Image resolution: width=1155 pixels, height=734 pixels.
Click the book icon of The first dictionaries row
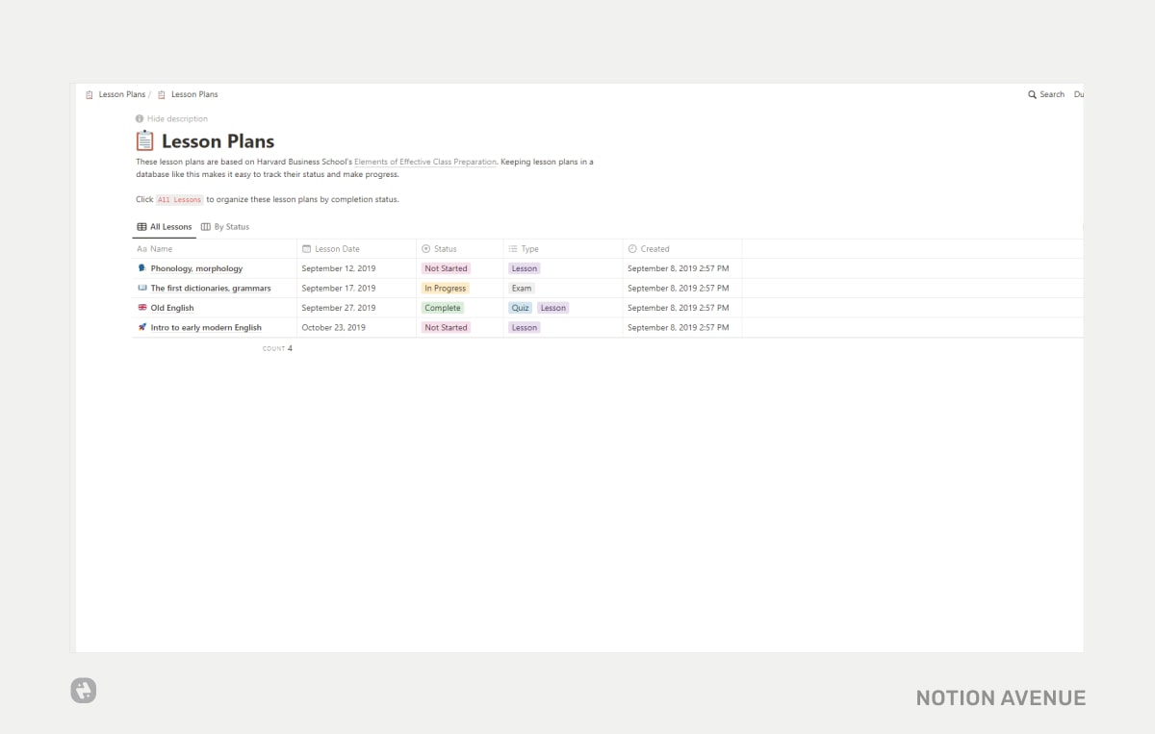click(142, 288)
